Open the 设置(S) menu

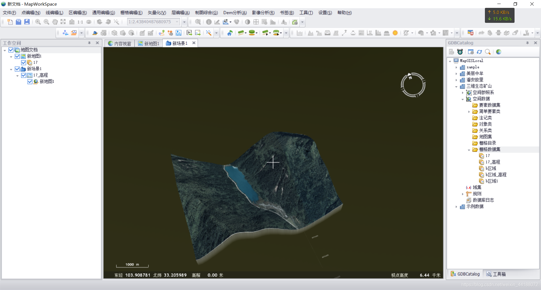pos(325,13)
